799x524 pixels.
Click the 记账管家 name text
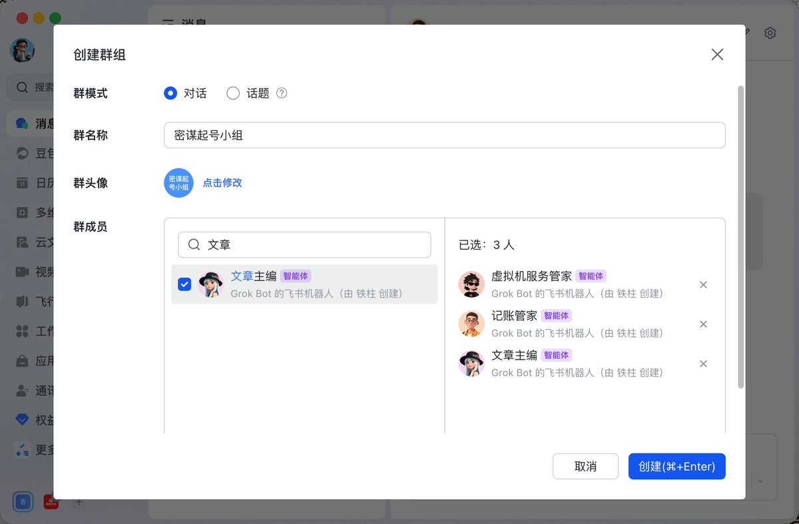514,316
